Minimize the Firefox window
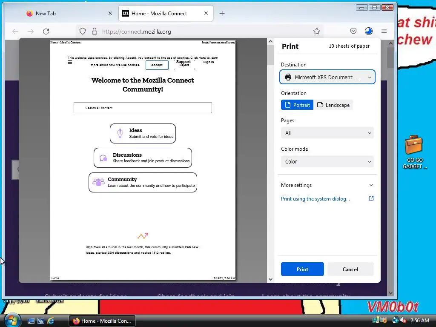Screen dimensions: 436x327 point(361,8)
